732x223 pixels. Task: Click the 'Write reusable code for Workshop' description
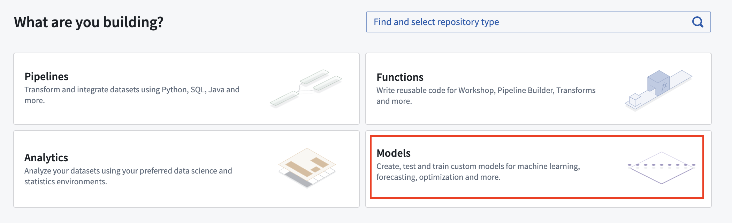coord(486,95)
